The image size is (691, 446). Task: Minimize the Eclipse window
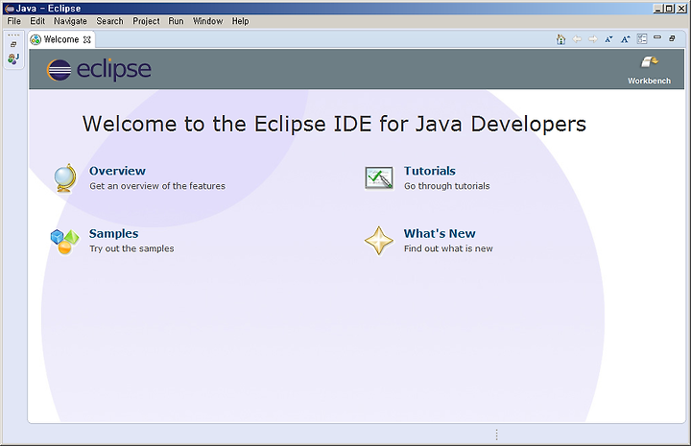click(657, 9)
